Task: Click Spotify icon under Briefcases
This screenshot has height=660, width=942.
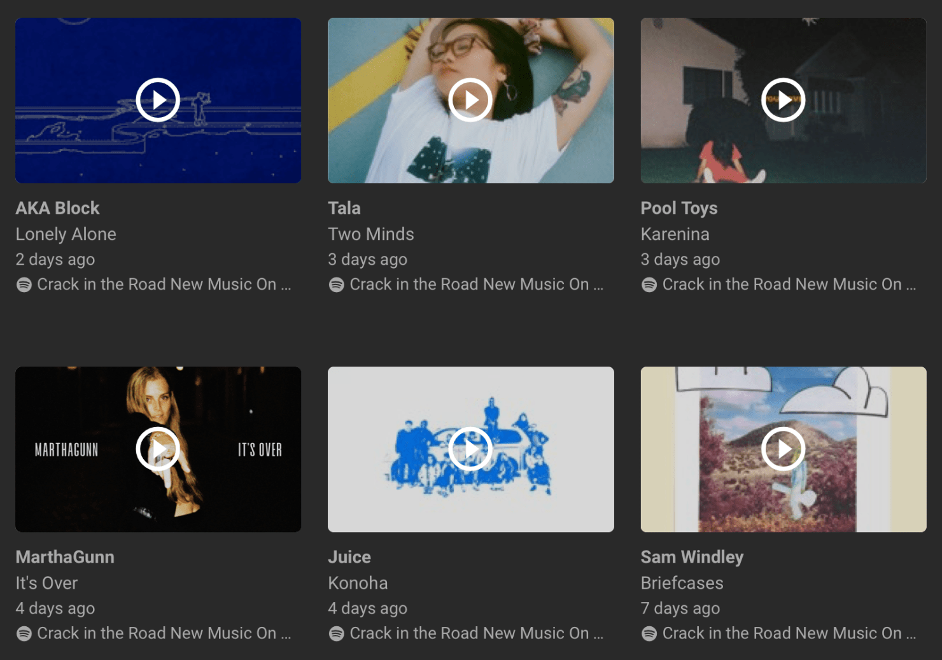Action: click(649, 633)
